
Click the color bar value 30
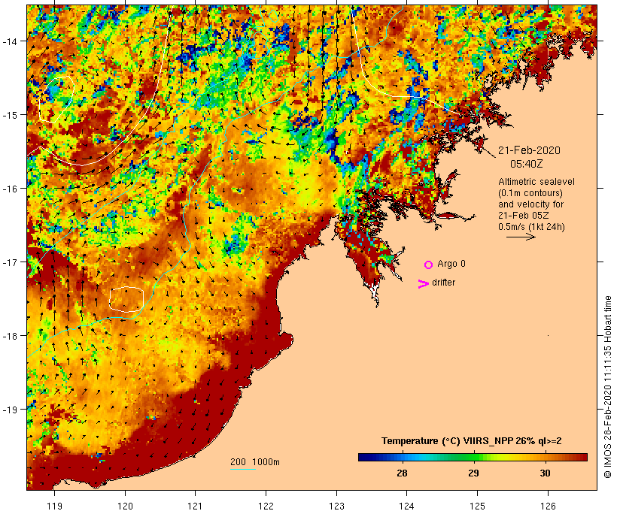click(x=545, y=473)
